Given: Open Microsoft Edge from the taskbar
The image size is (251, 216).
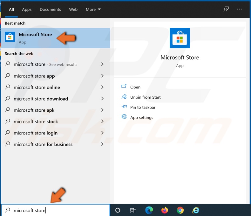Looking at the screenshot, I should coord(149,210).
